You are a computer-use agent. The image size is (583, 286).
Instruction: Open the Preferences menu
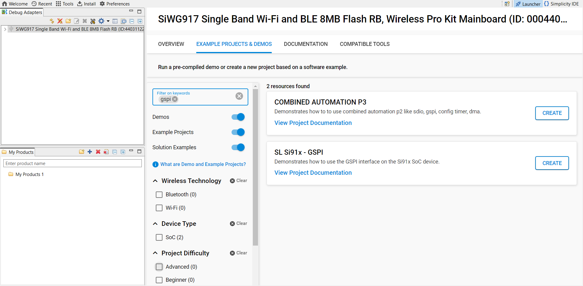(115, 4)
